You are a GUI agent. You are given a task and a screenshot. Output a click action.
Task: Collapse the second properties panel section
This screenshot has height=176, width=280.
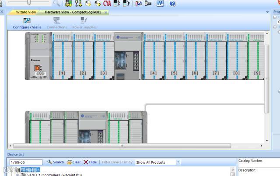pos(275,27)
